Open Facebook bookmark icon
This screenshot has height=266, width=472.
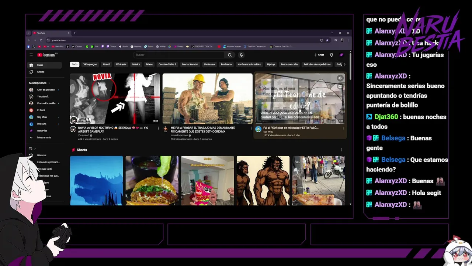click(x=29, y=47)
